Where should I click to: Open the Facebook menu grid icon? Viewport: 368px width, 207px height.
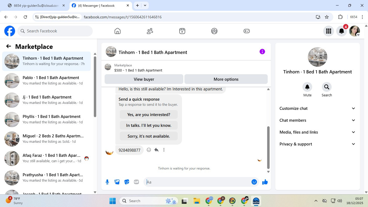[329, 31]
